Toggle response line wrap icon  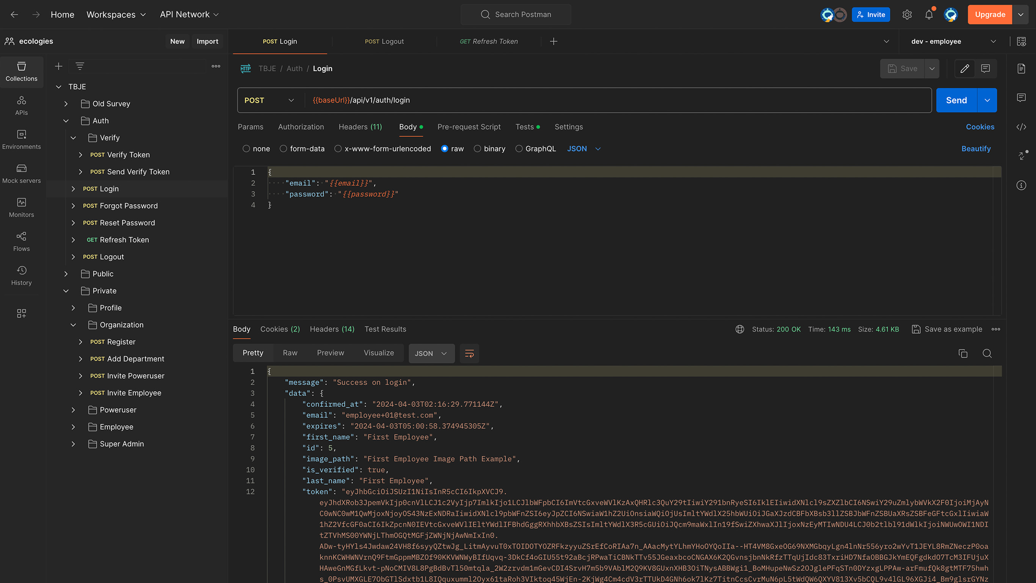coord(469,353)
